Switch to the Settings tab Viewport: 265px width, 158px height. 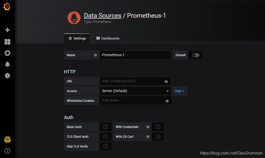click(x=77, y=38)
